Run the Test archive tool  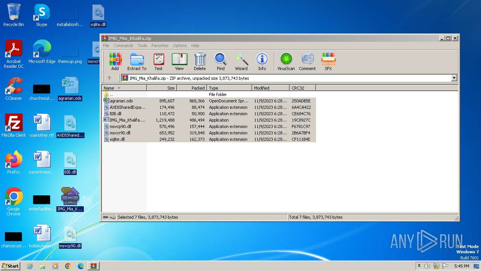159,62
